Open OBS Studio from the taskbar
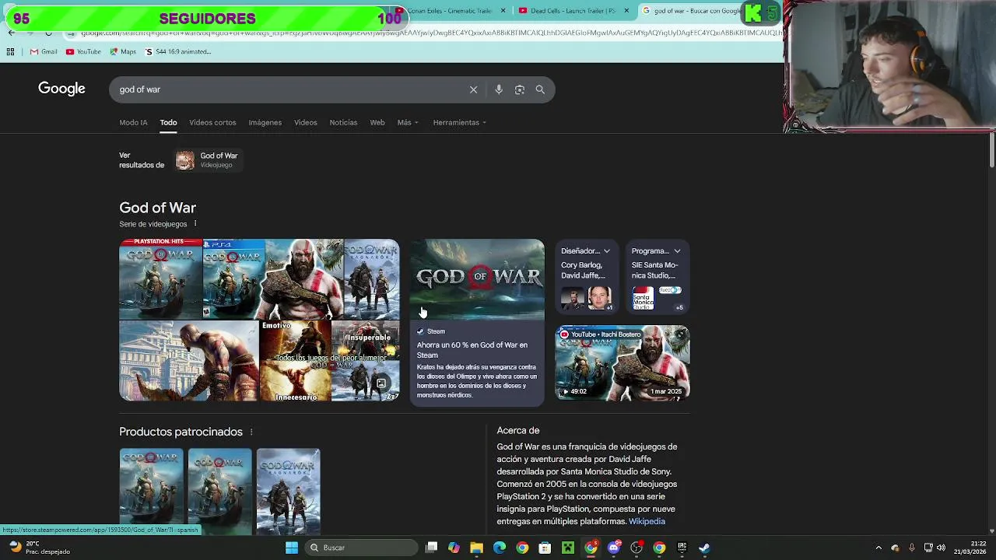The image size is (996, 560). 637,548
